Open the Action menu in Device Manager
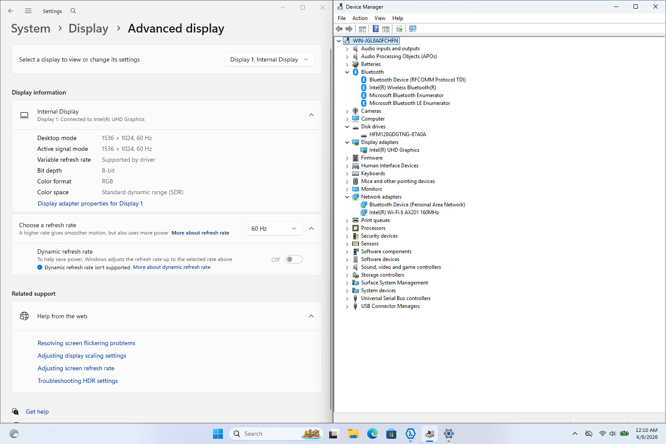The width and height of the screenshot is (666, 444). click(x=360, y=18)
